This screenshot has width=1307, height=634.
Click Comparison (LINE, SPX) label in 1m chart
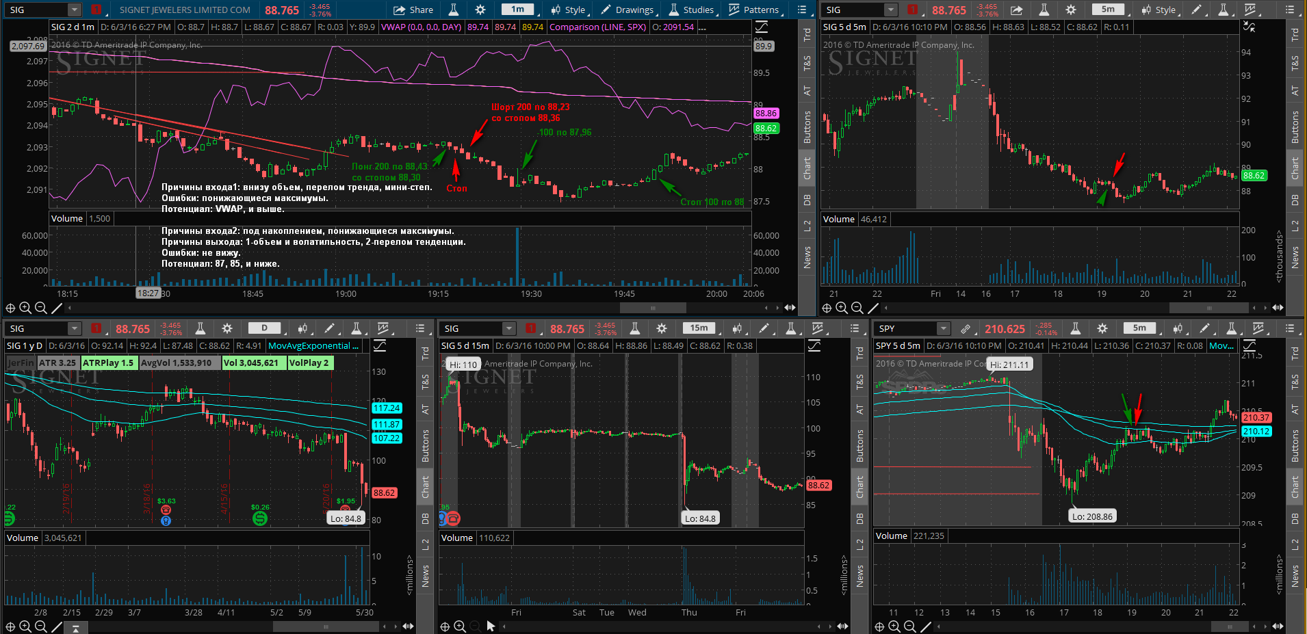pyautogui.click(x=598, y=27)
